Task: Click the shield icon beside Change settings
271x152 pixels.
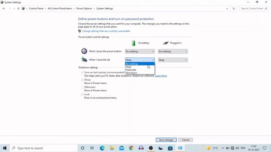Action: [x=80, y=31]
